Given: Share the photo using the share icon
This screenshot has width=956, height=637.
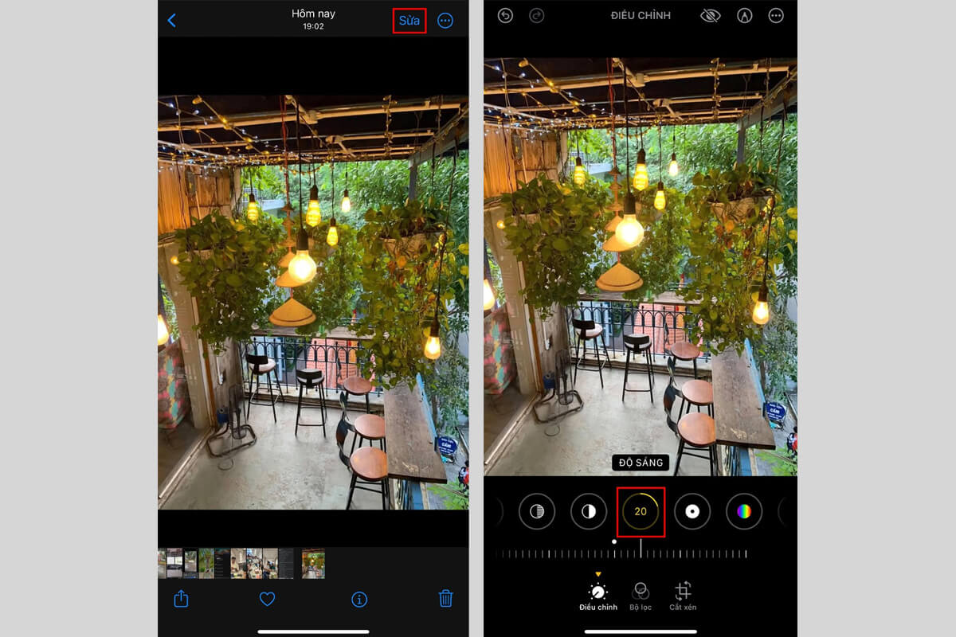Looking at the screenshot, I should tap(181, 599).
